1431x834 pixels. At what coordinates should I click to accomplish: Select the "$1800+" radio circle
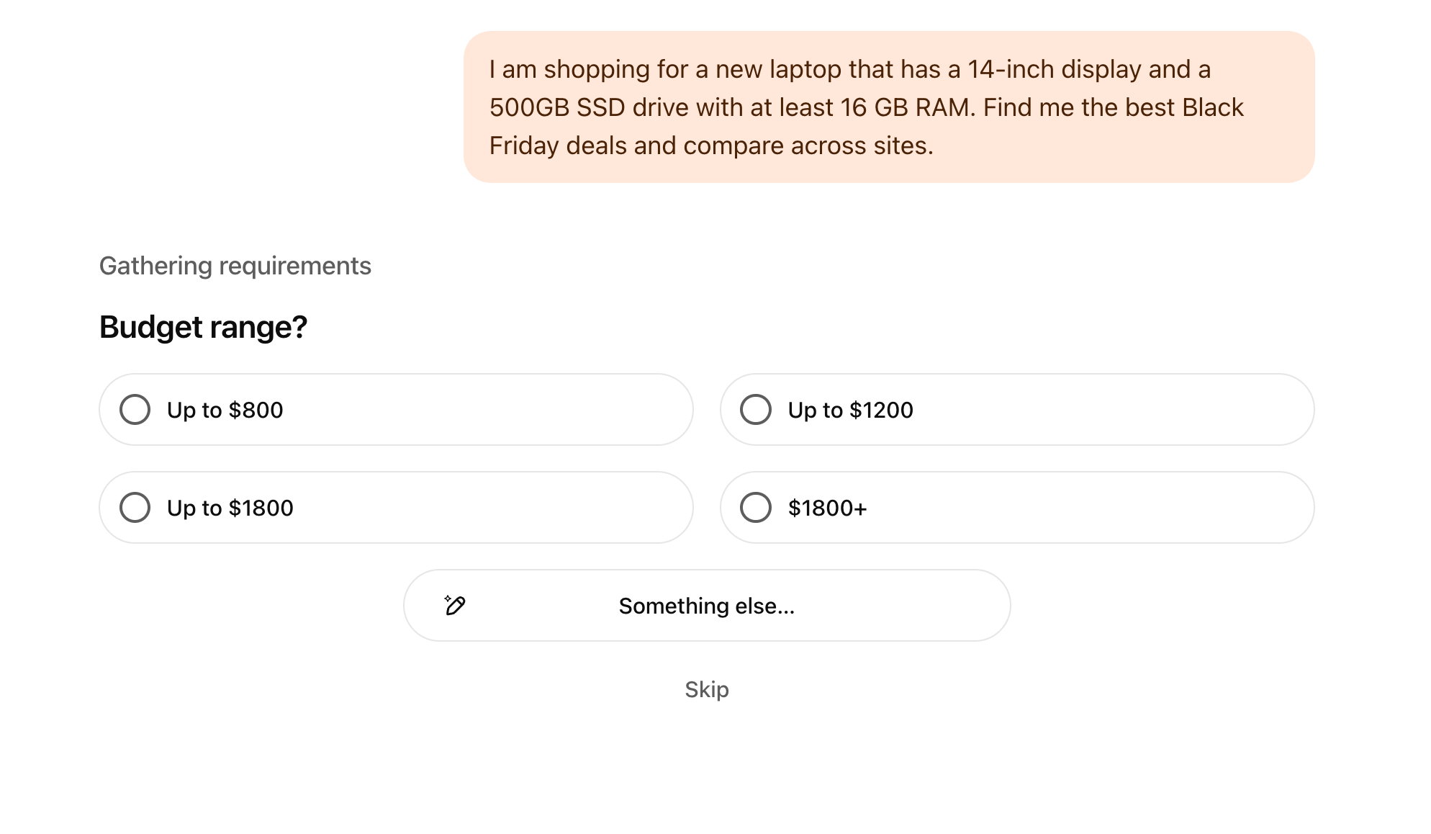[x=756, y=508]
